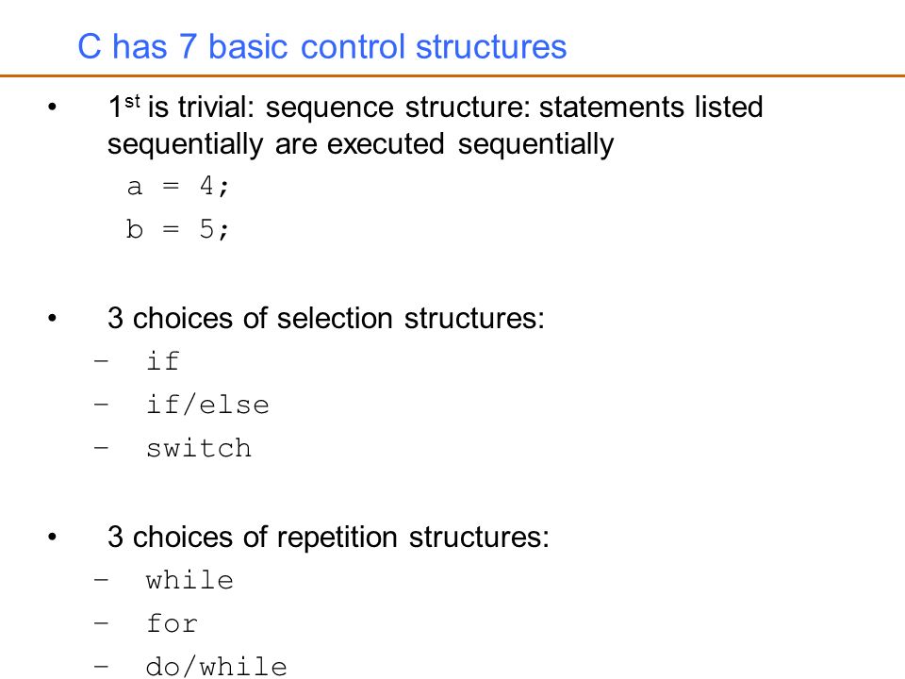The image size is (905, 679).
Task: Click the bullet before '1st is trivial'
Action: [53, 108]
